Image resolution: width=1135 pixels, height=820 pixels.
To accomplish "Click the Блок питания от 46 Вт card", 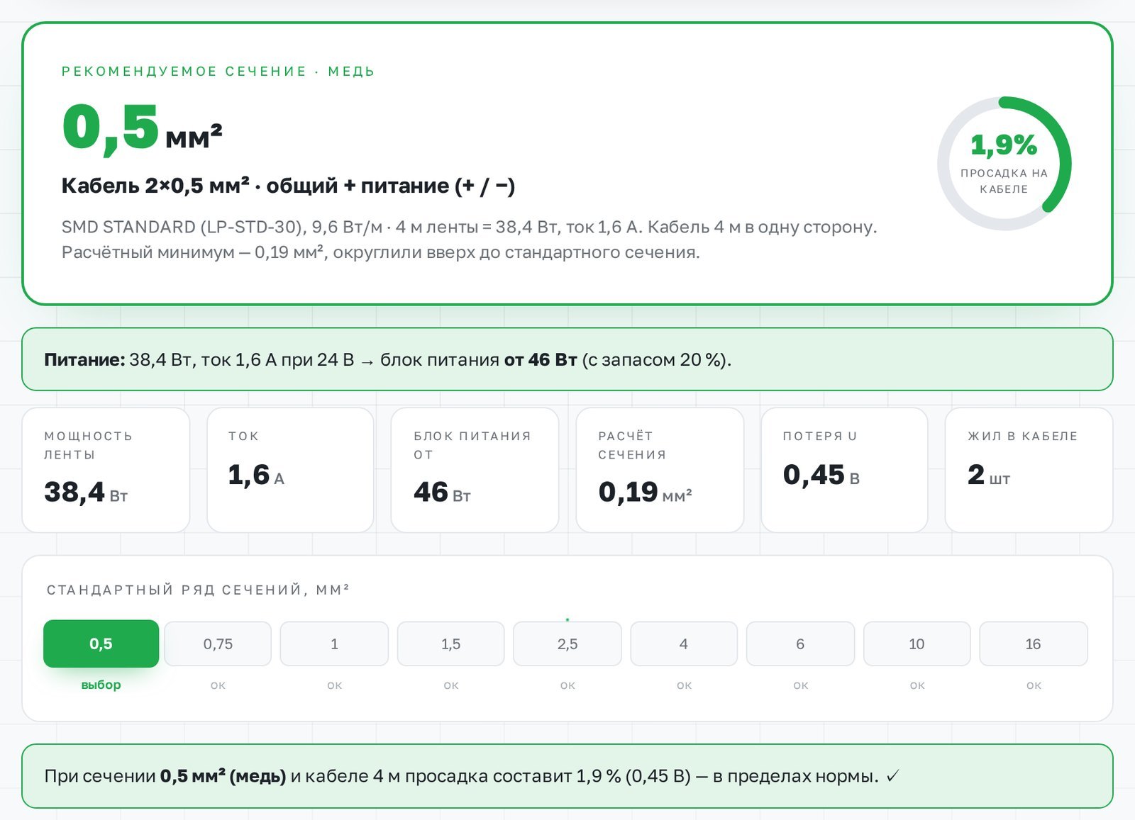I will tap(475, 470).
